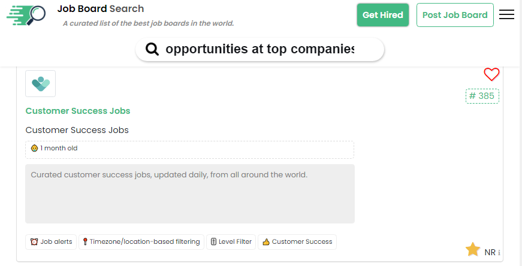
Task: Open the hamburger menu
Action: pyautogui.click(x=506, y=15)
